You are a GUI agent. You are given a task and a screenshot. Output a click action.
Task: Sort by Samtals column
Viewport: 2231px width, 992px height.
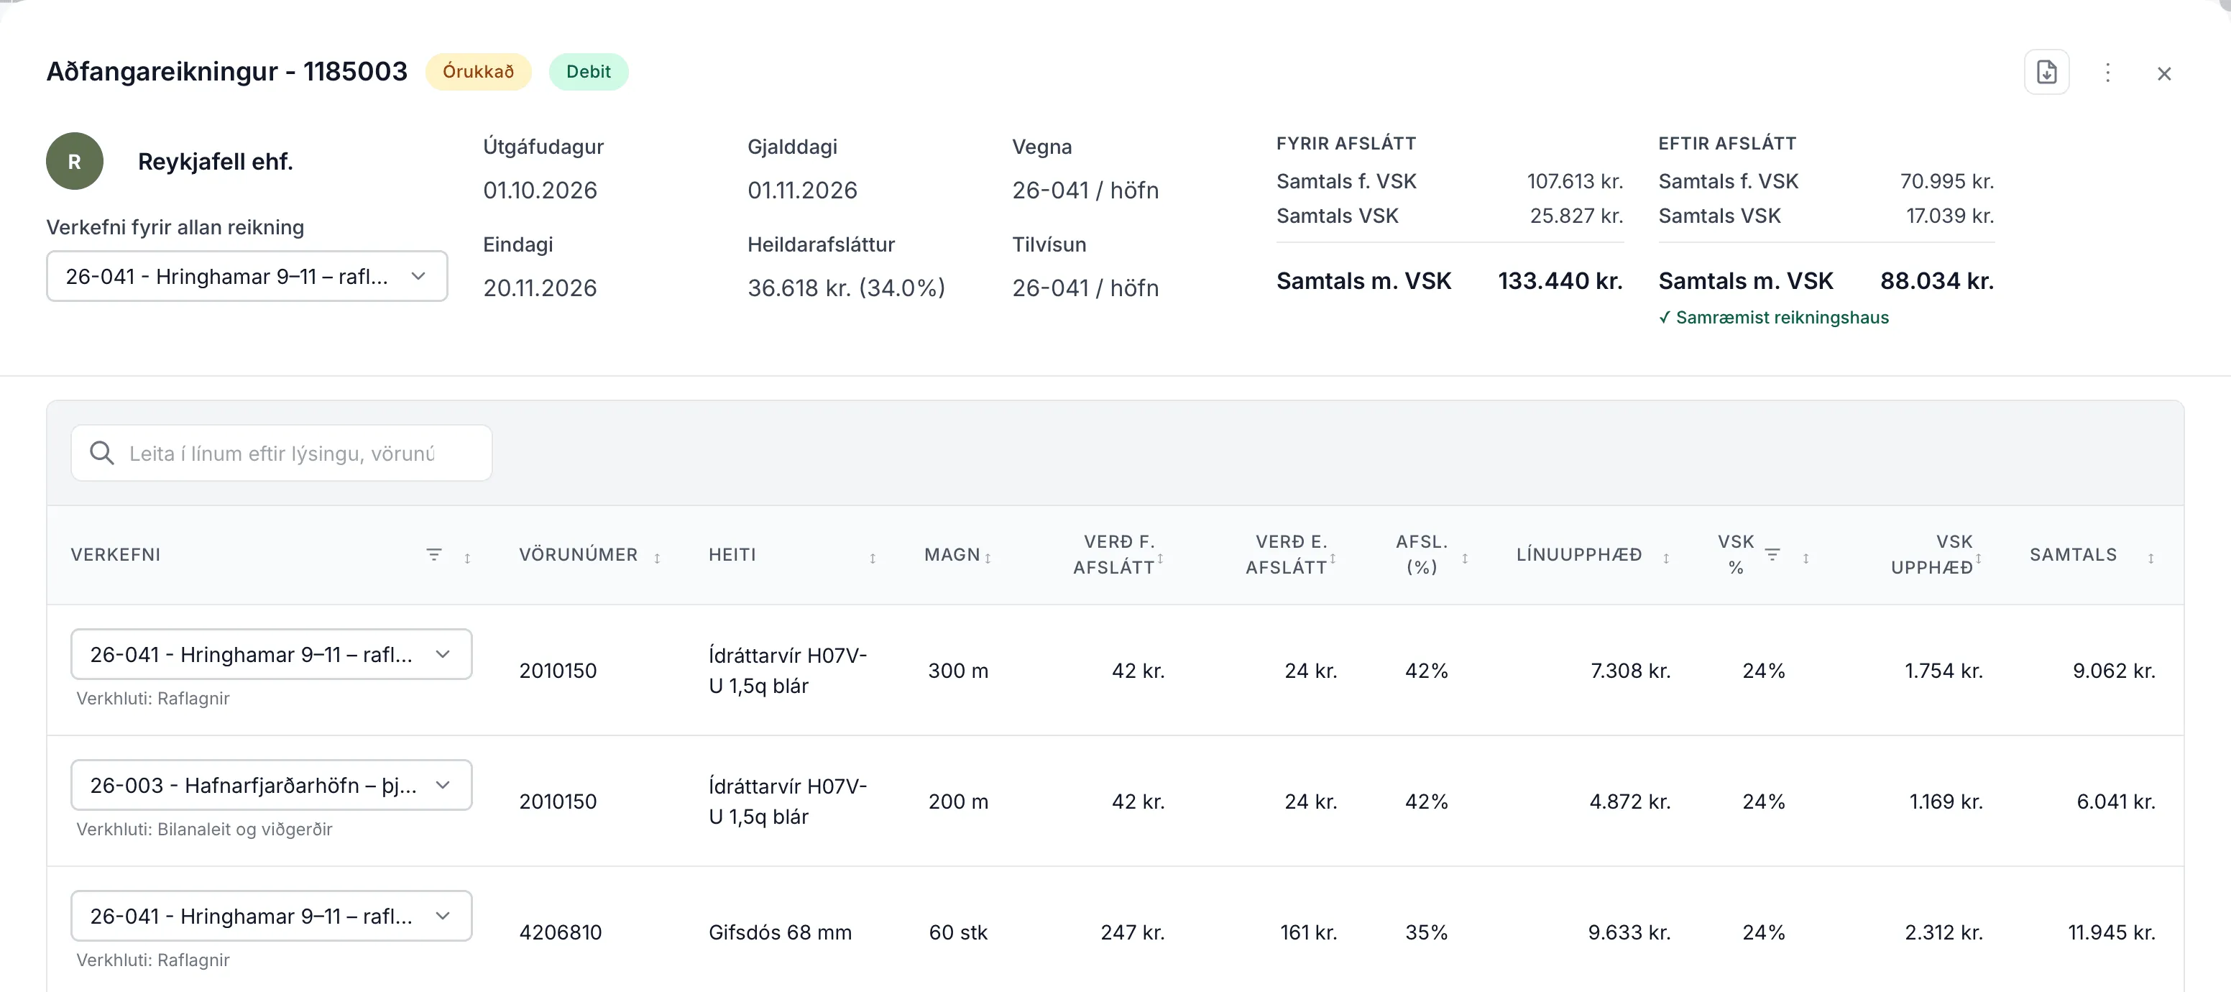(x=2150, y=558)
